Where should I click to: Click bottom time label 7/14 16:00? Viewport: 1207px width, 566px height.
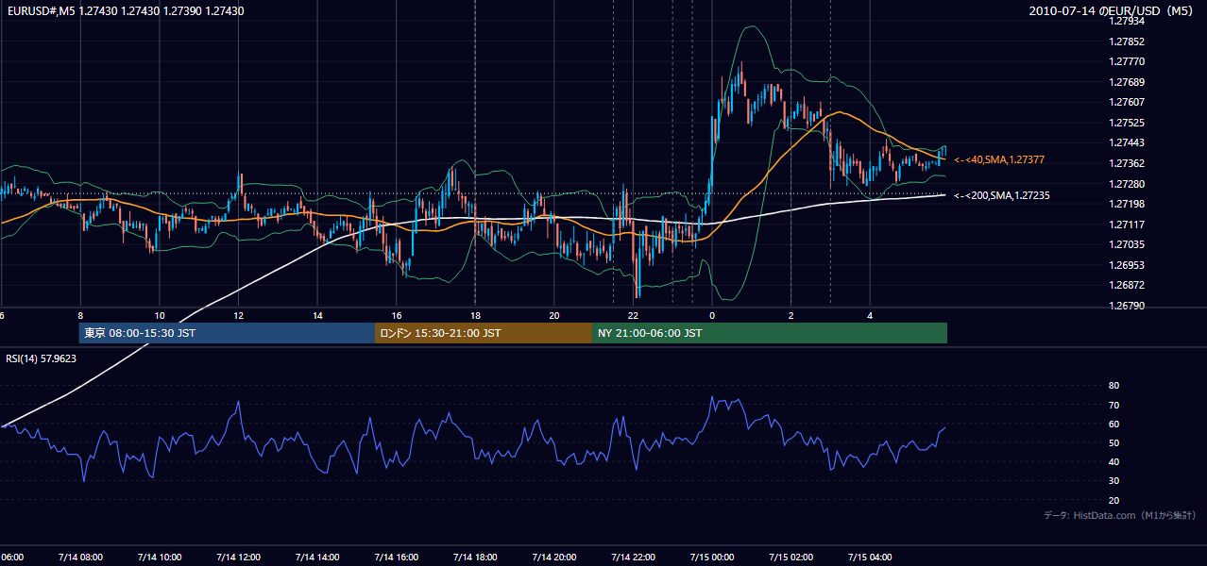[396, 557]
